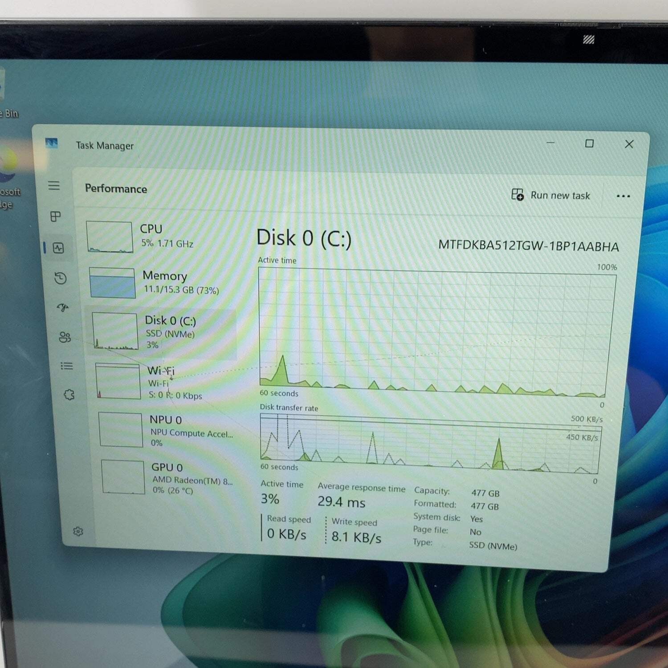Click the Formatted 477 GB value
Image resolution: width=668 pixels, height=668 pixels.
pyautogui.click(x=485, y=506)
